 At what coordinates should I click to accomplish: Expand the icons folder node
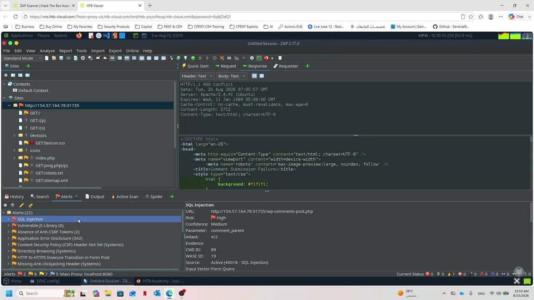(15, 150)
